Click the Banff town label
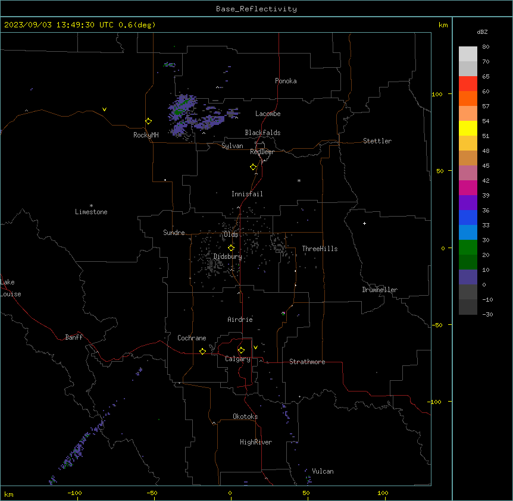 point(74,337)
